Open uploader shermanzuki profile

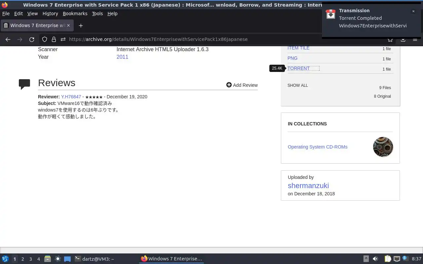(x=308, y=185)
